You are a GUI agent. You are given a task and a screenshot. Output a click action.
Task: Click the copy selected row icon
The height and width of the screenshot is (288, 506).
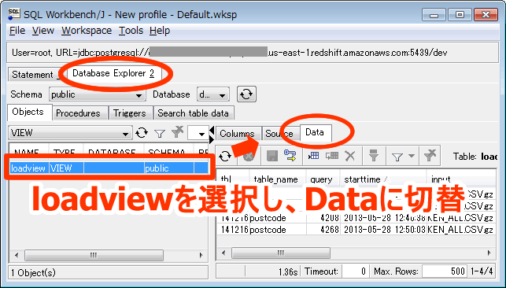[332, 156]
